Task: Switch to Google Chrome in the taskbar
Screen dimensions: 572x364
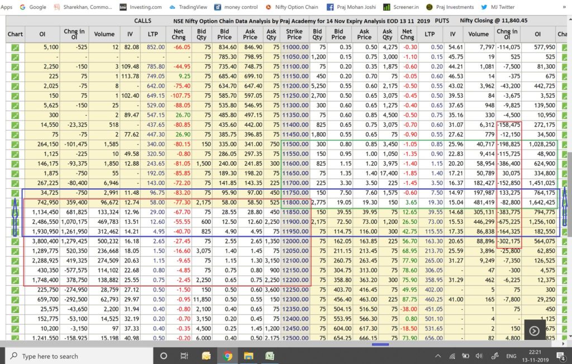Action: 228,356
